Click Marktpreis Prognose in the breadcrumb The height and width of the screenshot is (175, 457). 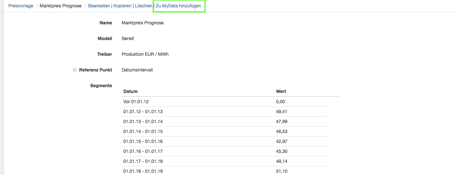click(61, 6)
